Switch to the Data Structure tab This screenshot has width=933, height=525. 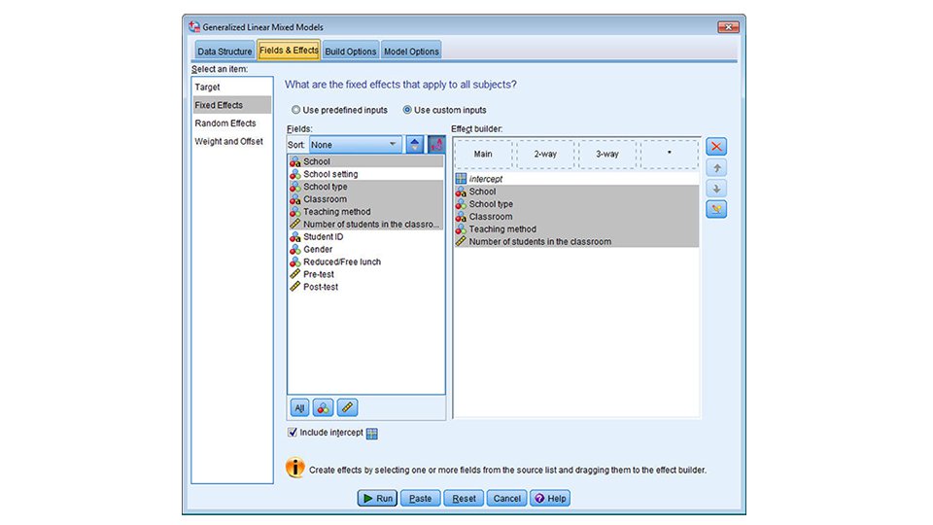[225, 52]
